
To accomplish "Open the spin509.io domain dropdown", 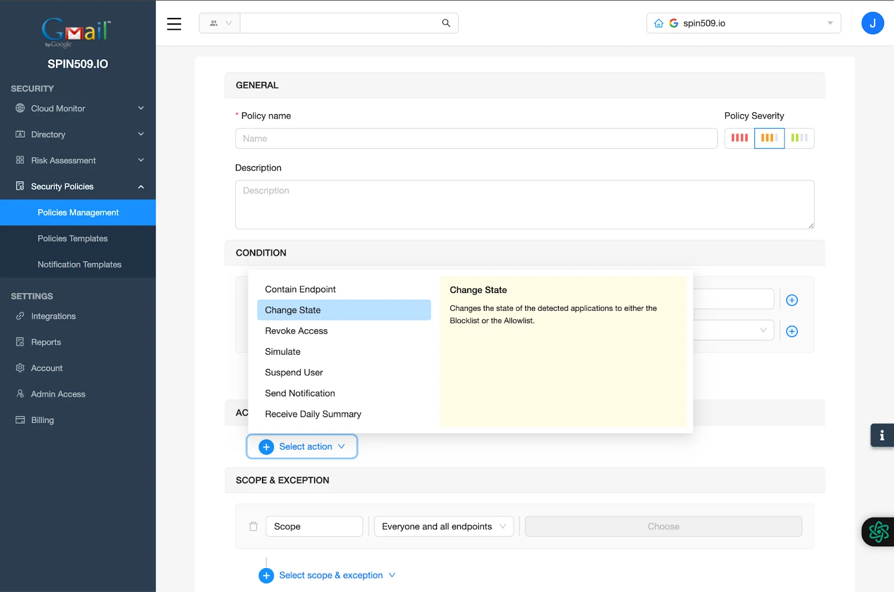I will click(830, 23).
